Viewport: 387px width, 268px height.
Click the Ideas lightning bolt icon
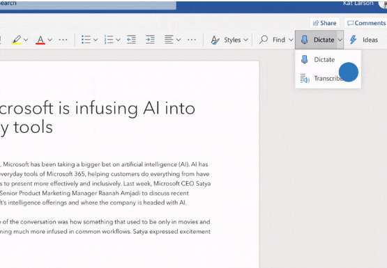click(x=354, y=40)
